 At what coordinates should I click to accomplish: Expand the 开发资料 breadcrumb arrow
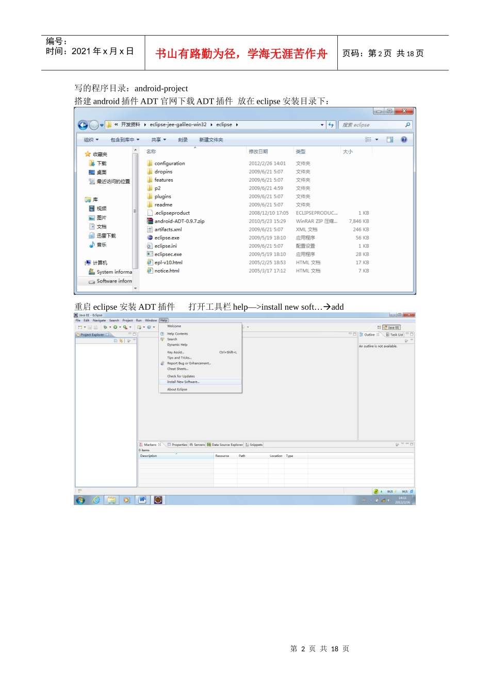point(145,124)
